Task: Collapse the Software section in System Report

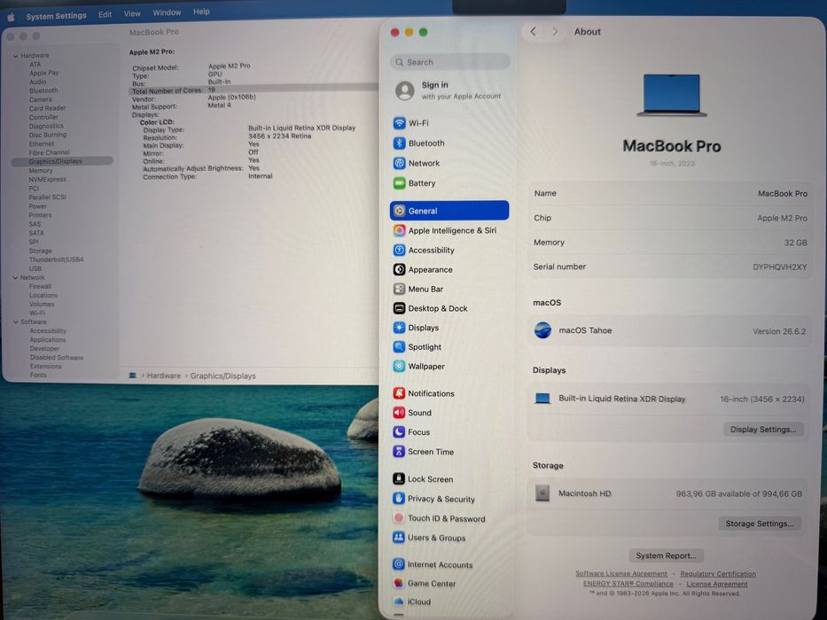Action: (x=16, y=322)
